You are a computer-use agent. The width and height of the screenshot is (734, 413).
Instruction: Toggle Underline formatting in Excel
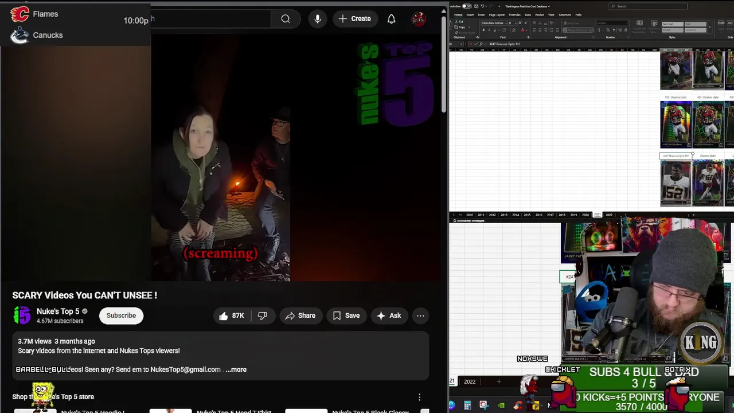pyautogui.click(x=494, y=30)
